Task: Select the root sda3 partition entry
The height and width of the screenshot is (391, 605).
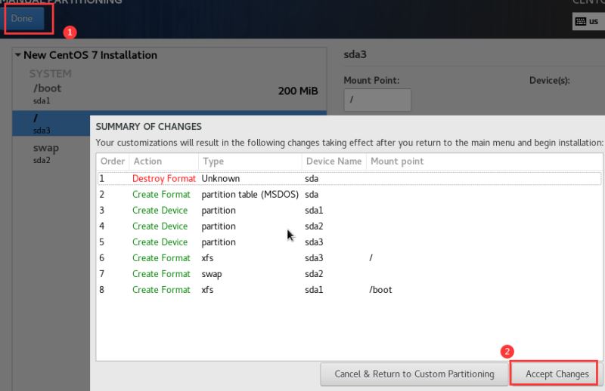Action: tap(47, 123)
